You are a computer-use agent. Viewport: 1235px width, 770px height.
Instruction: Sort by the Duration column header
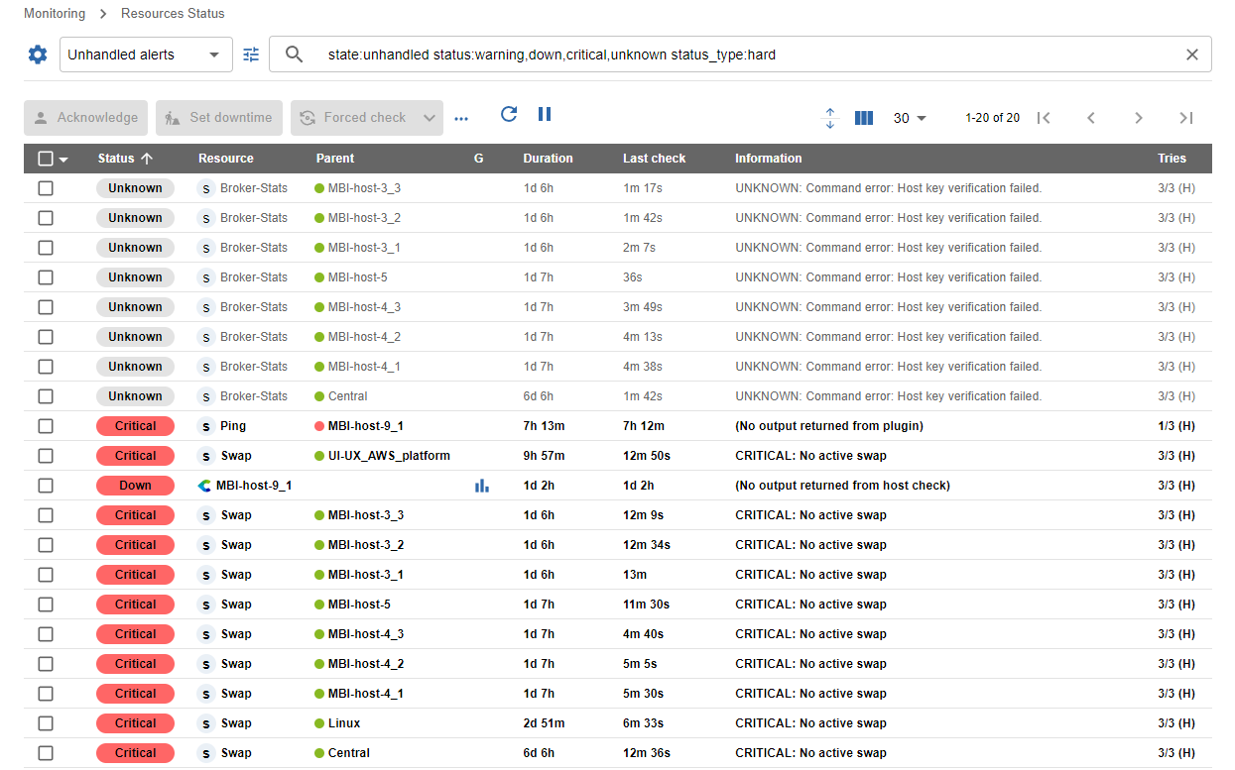(548, 159)
